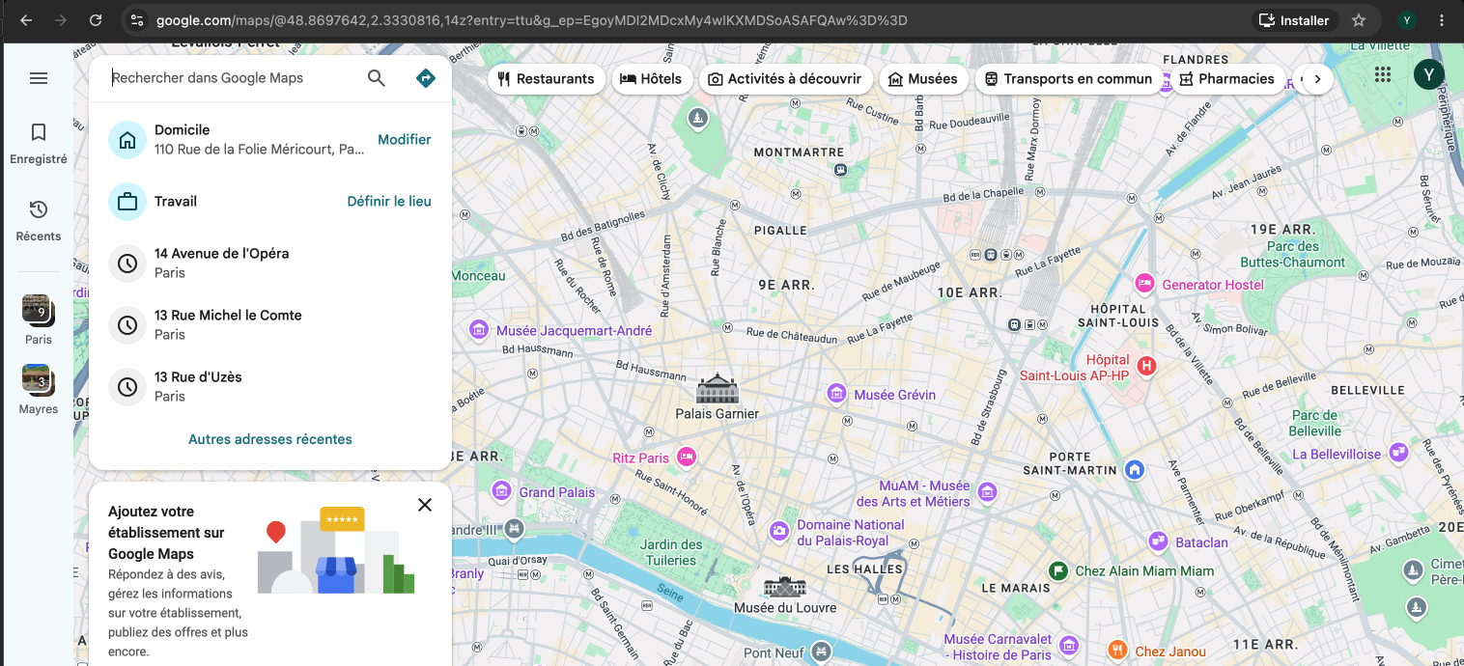
Task: Select recent address 13 Rue d'Uzès
Action: (270, 387)
